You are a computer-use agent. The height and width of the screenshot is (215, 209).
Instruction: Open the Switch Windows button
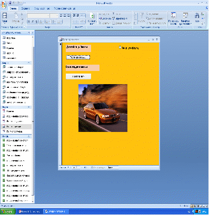click(x=185, y=18)
